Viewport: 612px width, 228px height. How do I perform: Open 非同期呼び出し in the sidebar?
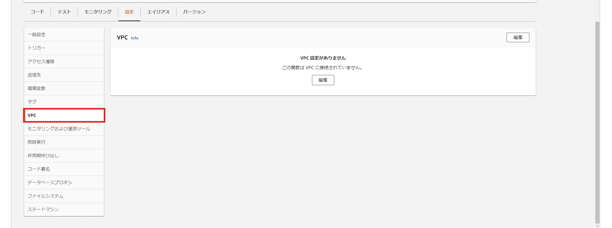[x=64, y=156]
